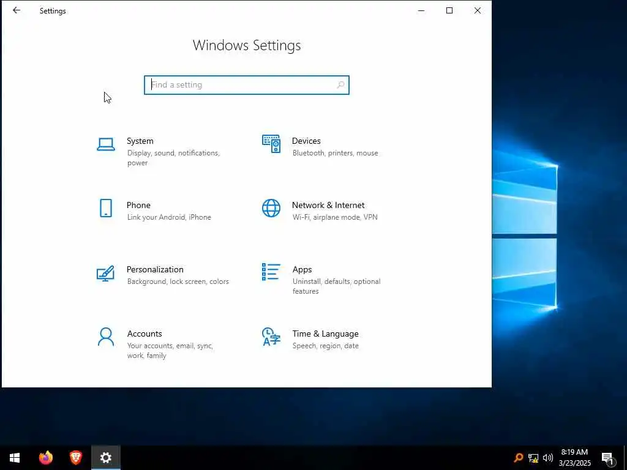
Task: Close the Settings window
Action: pos(478,10)
